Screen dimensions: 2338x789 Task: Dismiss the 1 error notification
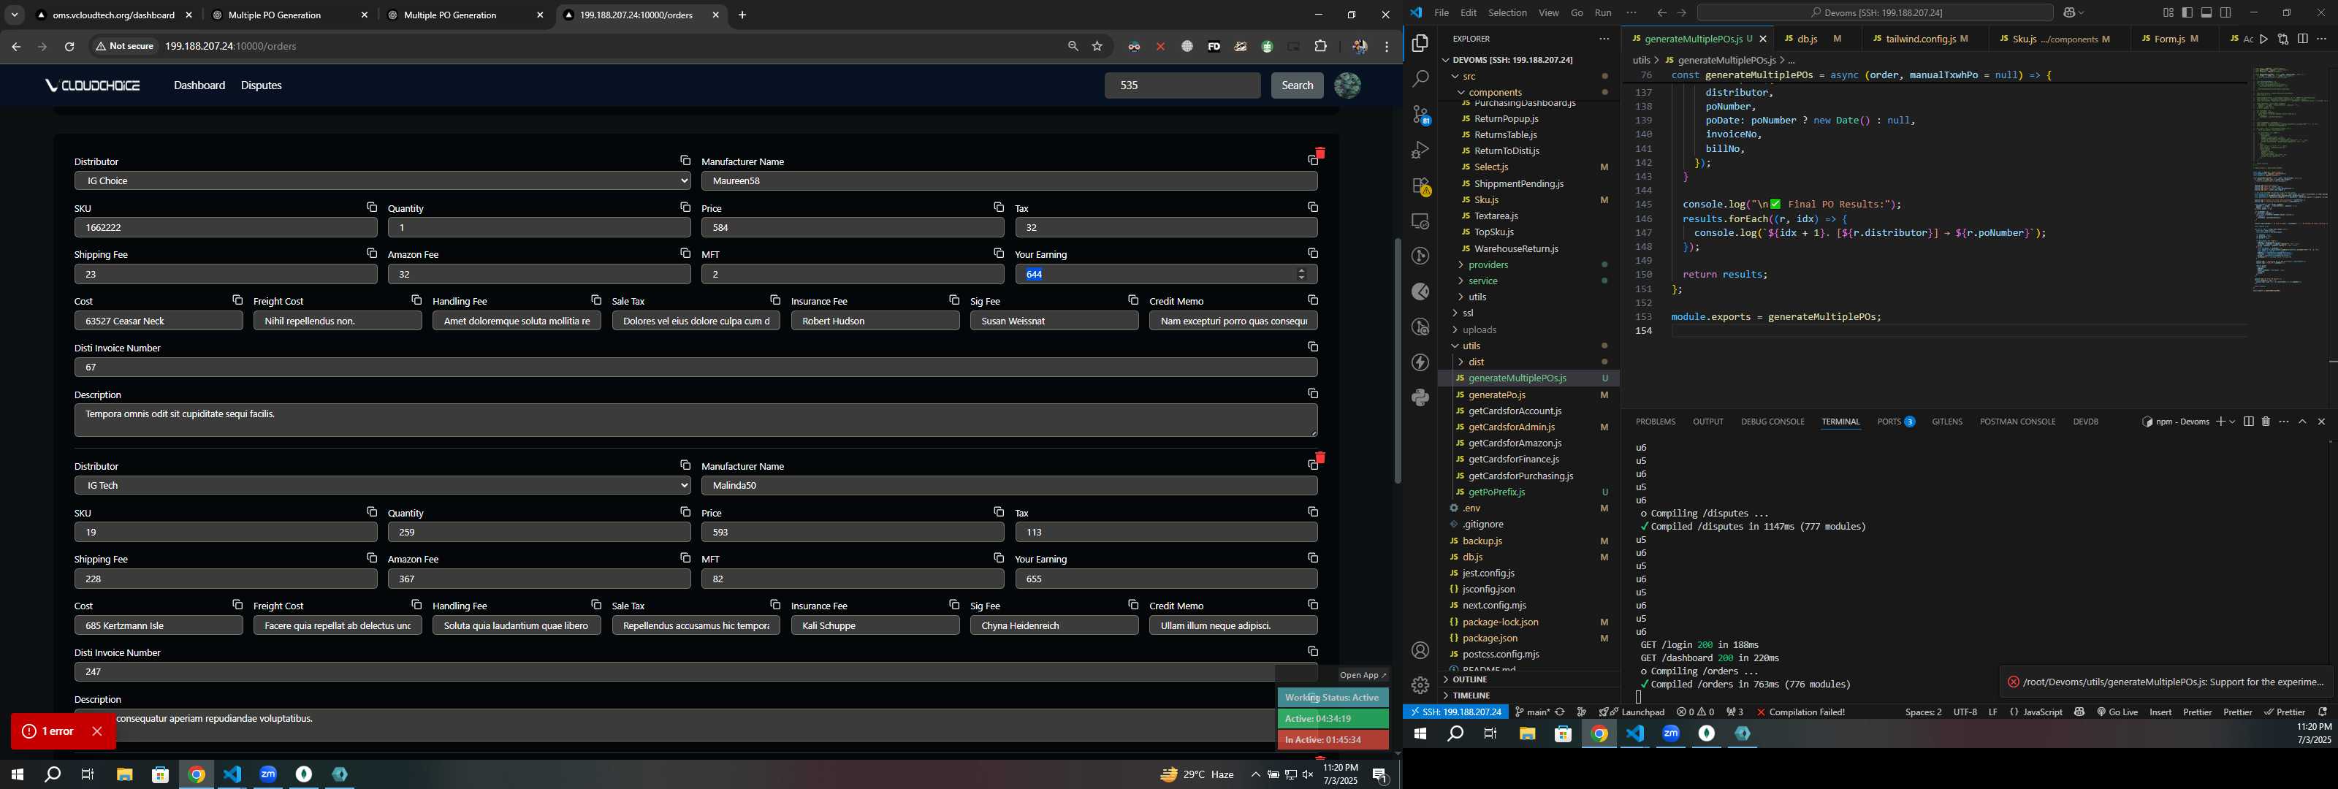(97, 731)
